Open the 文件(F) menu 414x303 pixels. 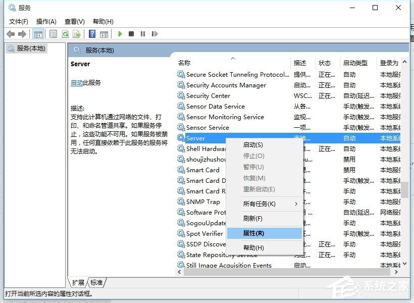19,21
